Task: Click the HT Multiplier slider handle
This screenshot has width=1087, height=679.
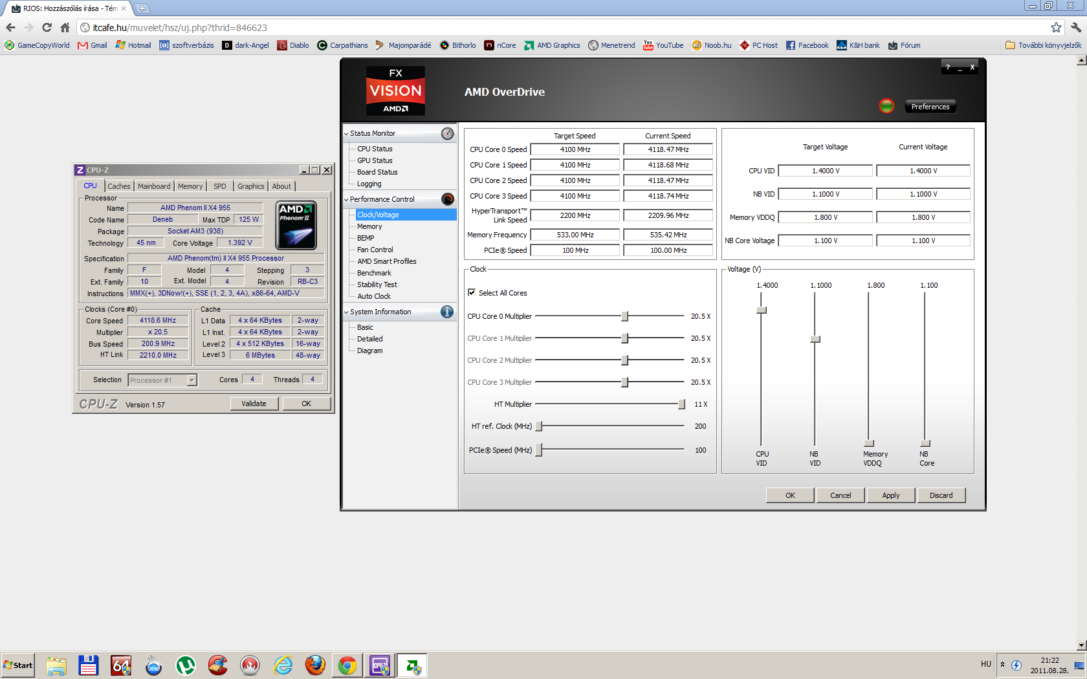Action: [681, 404]
